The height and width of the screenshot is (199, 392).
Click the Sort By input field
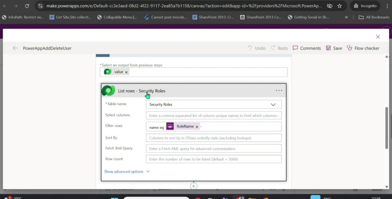coord(214,138)
